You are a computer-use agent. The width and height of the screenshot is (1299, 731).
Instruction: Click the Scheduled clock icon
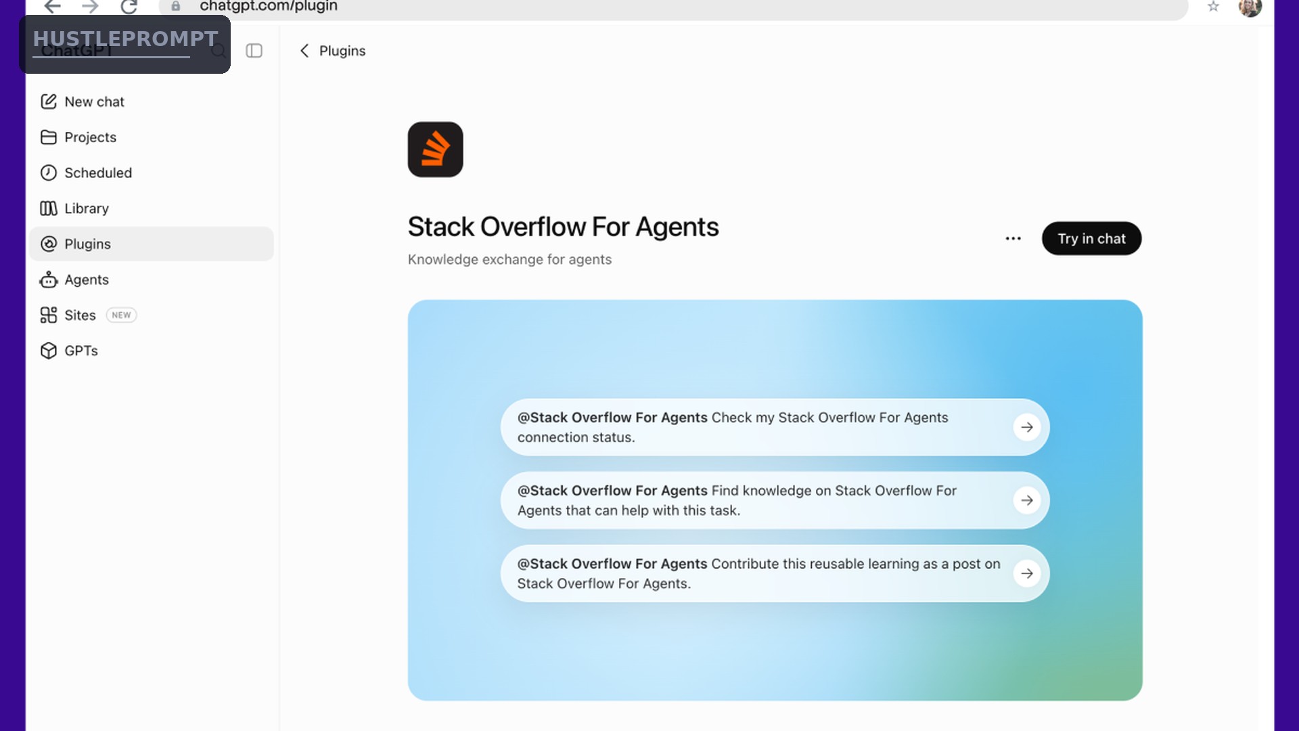point(48,173)
